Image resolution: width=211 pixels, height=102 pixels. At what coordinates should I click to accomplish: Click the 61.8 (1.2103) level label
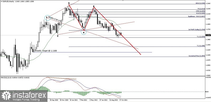[x=200, y=13]
